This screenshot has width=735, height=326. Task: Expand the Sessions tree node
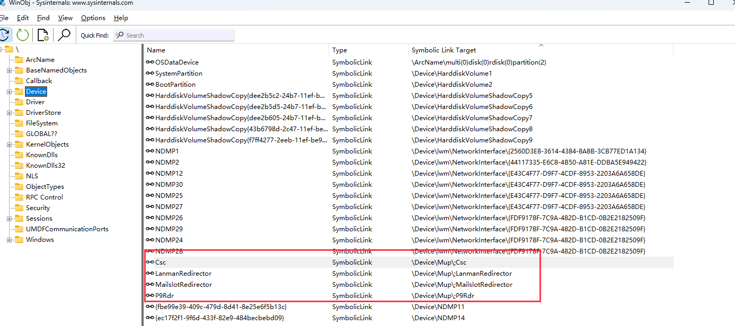[x=9, y=218]
